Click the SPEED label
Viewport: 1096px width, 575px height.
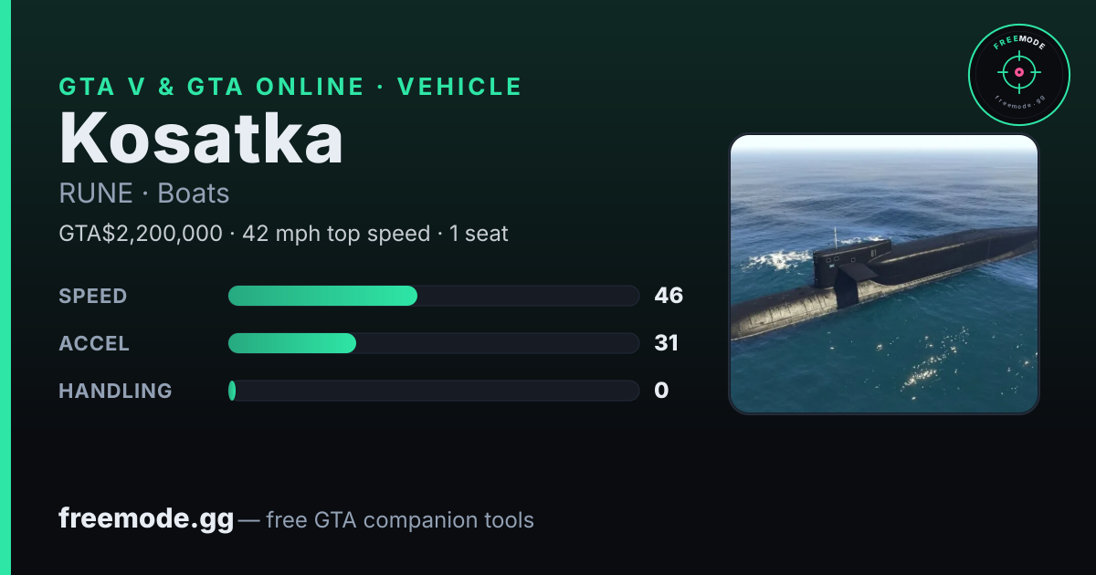coord(93,296)
